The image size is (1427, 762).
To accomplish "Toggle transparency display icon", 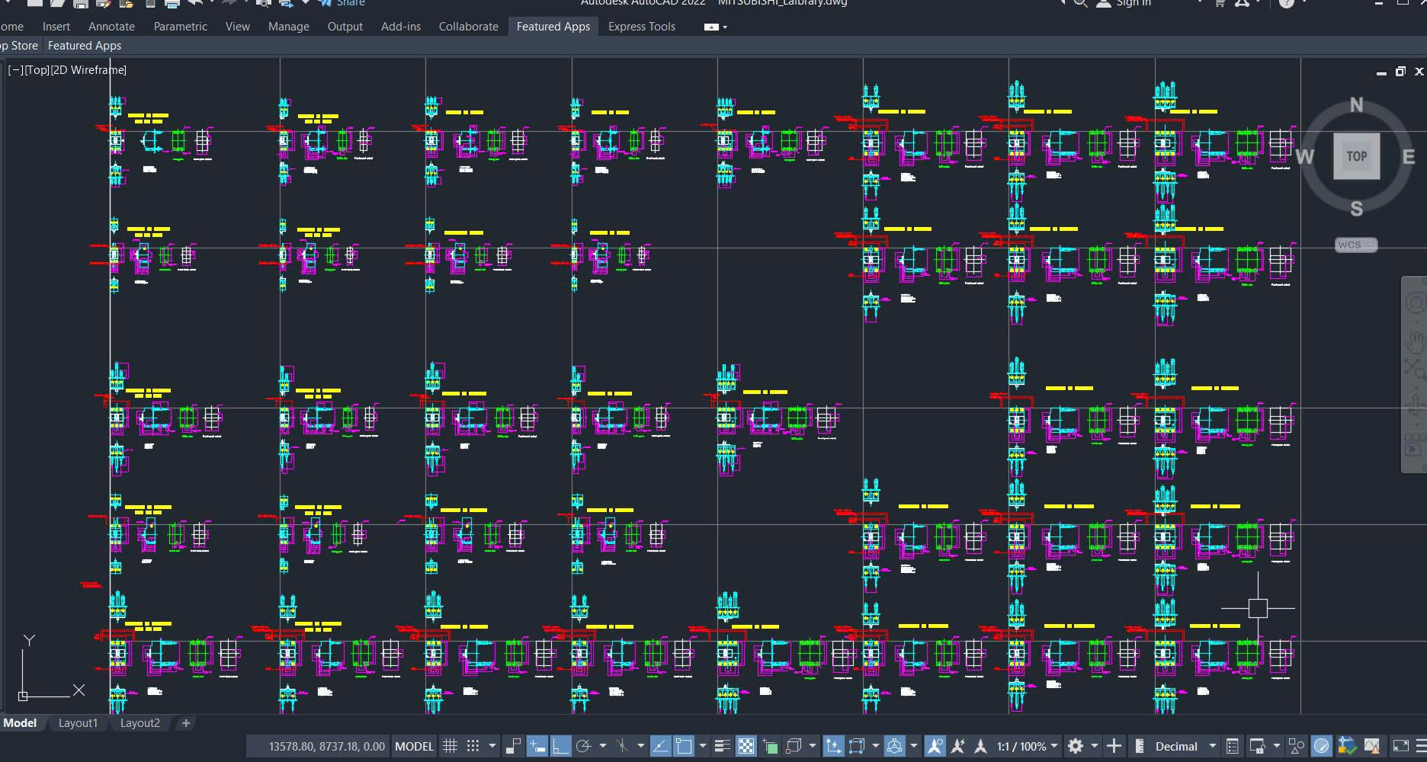I will 746,746.
